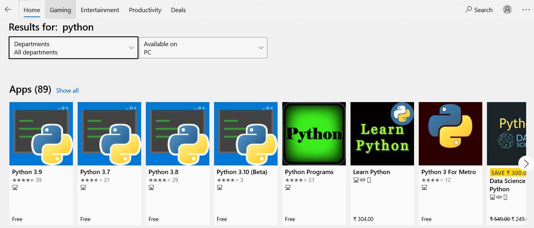Open the Python 3.10 (Beta) tile
The width and height of the screenshot is (534, 228).
(245, 133)
